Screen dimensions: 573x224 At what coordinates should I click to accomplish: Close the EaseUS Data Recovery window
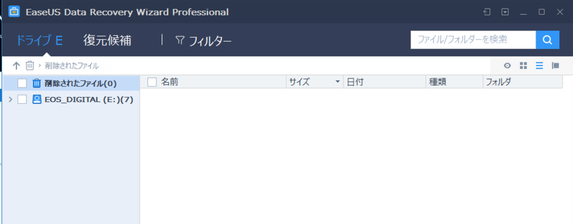point(560,12)
